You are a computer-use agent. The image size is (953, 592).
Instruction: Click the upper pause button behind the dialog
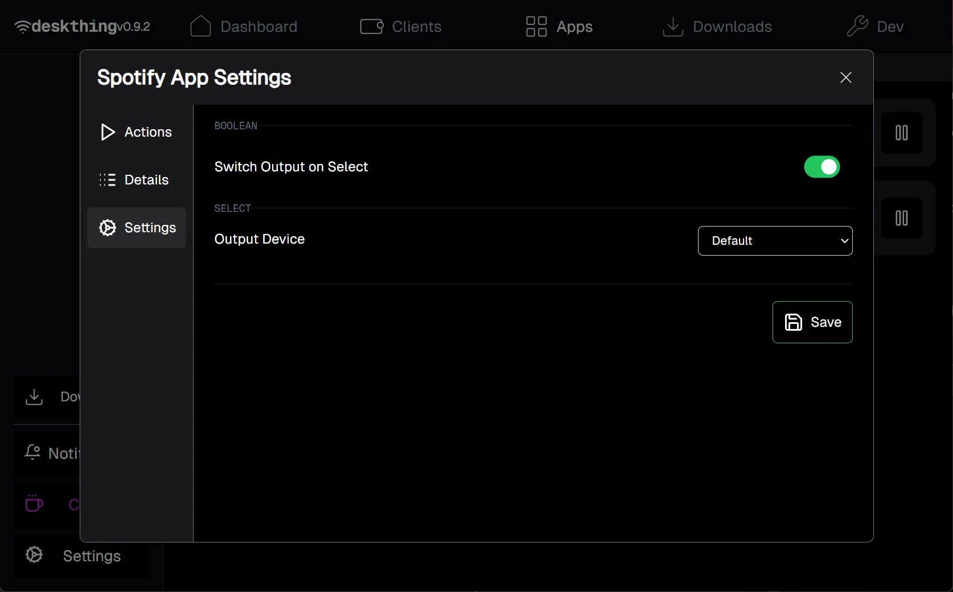coord(902,133)
